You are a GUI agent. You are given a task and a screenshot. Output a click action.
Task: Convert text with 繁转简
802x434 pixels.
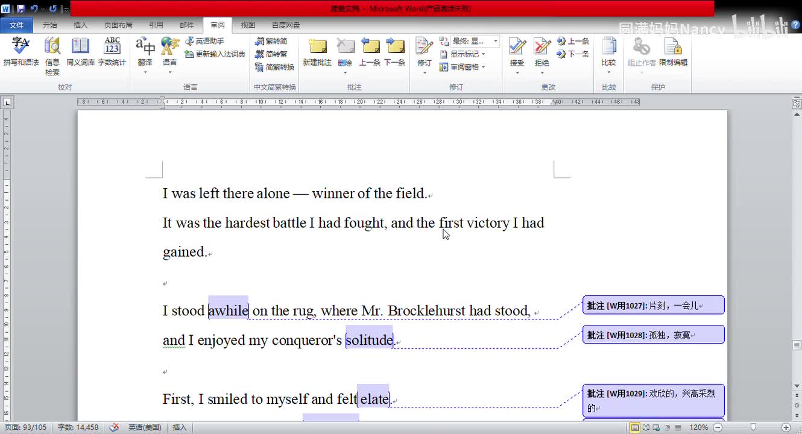[x=271, y=41]
